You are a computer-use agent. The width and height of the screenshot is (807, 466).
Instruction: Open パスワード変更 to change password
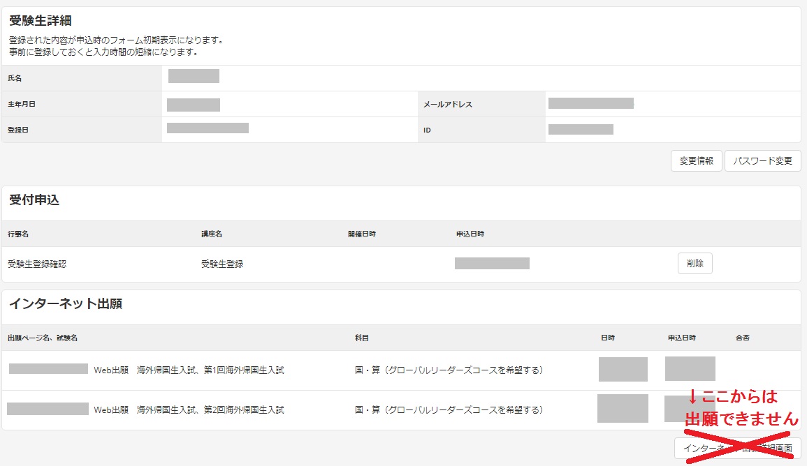click(762, 160)
